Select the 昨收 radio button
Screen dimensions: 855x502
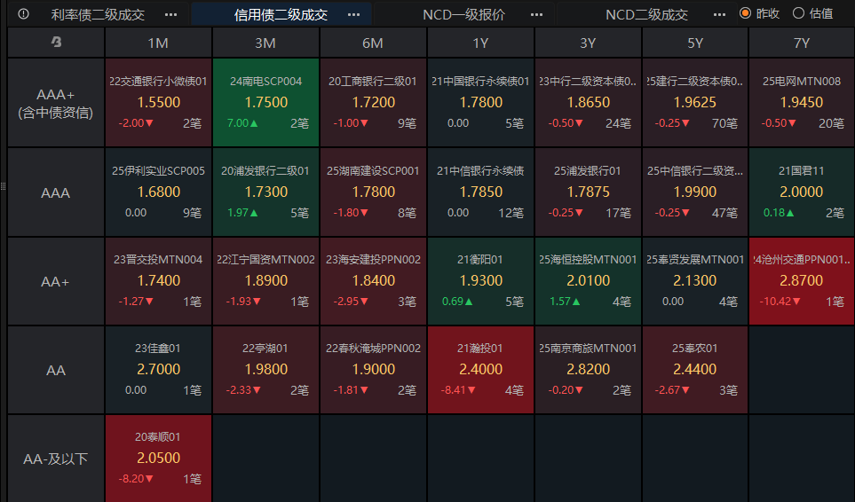(745, 13)
